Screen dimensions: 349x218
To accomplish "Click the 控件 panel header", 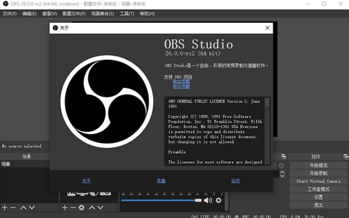I will (x=316, y=157).
